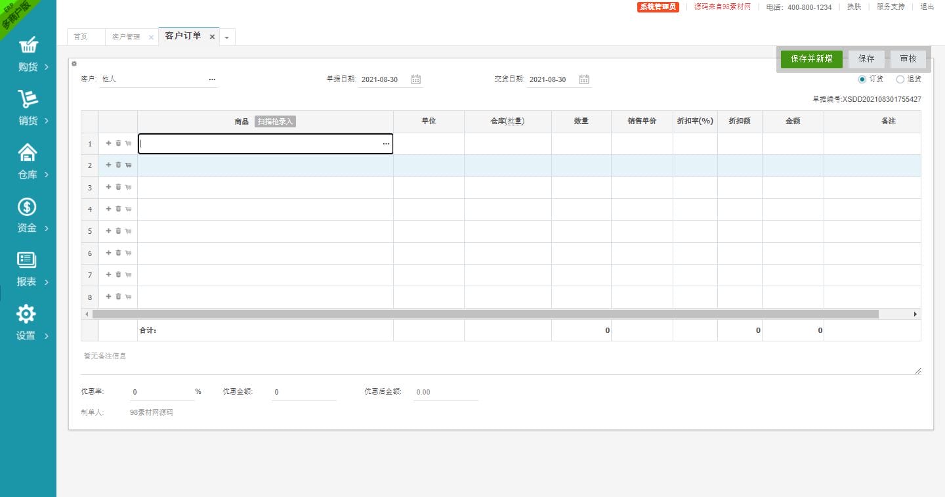This screenshot has width=945, height=497.
Task: Select the 退货 radio button
Action: tap(900, 79)
